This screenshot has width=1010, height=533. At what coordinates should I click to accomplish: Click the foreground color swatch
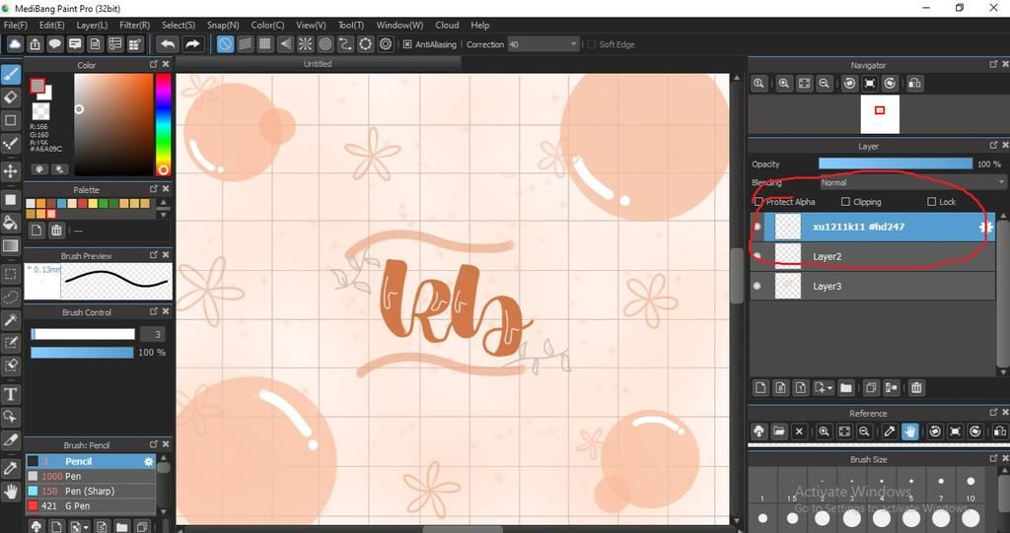click(37, 87)
